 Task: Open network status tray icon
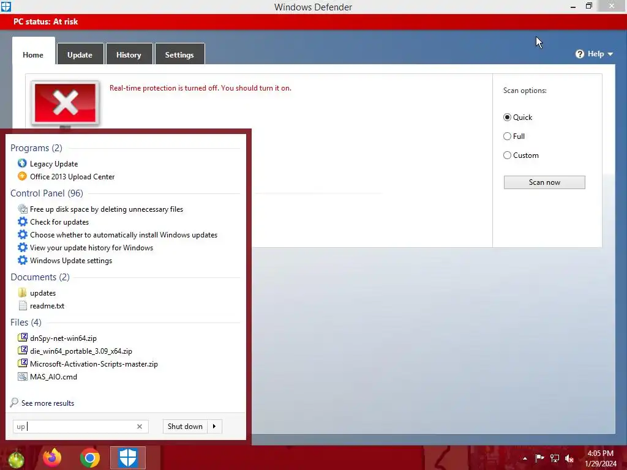pos(555,458)
